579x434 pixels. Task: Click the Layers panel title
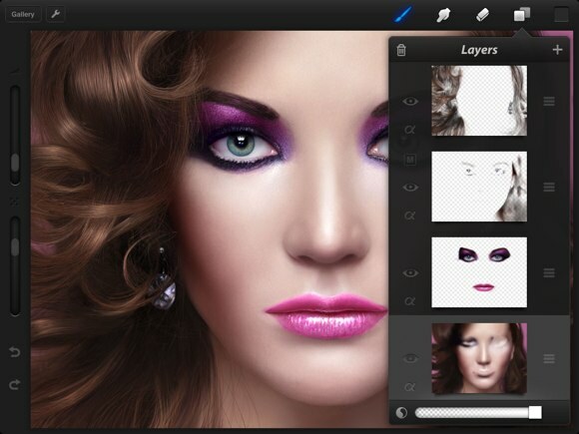tap(479, 50)
